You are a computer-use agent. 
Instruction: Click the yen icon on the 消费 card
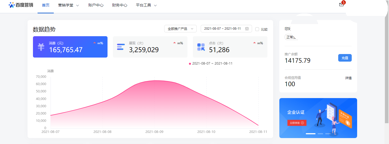coord(41,47)
